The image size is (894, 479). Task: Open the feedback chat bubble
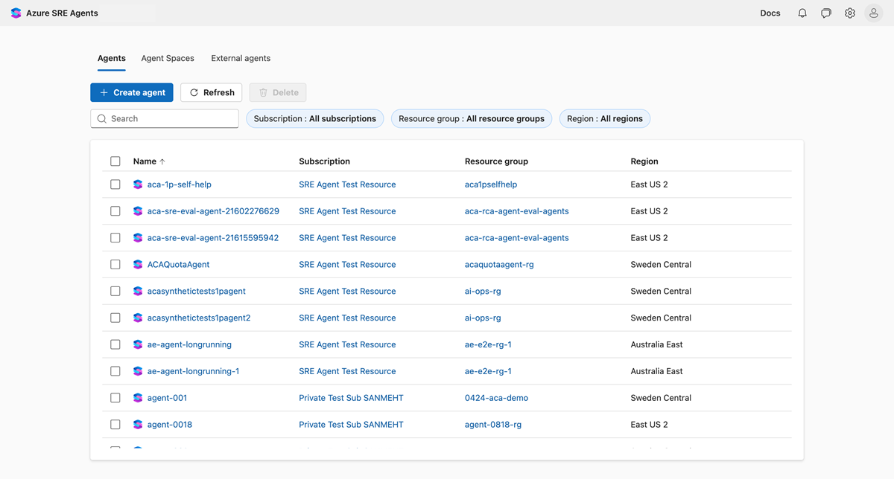(825, 13)
